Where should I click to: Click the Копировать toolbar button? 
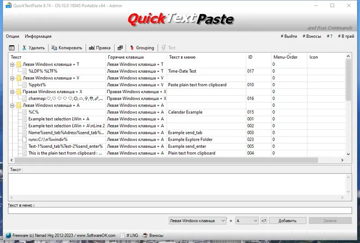[67, 48]
